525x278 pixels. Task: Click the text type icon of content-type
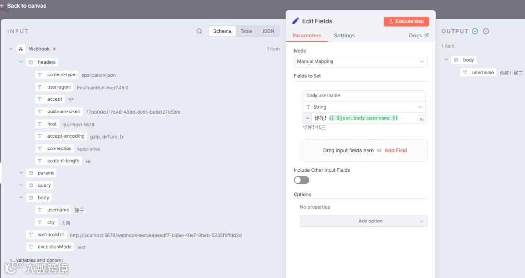[40, 75]
